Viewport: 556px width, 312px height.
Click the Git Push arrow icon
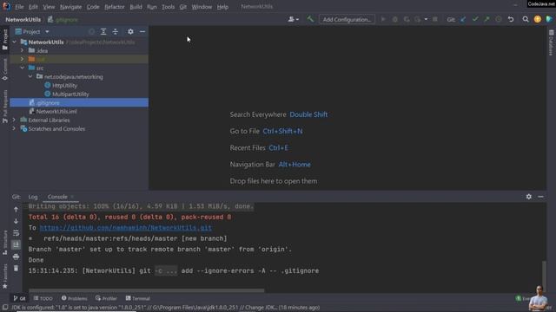click(486, 19)
